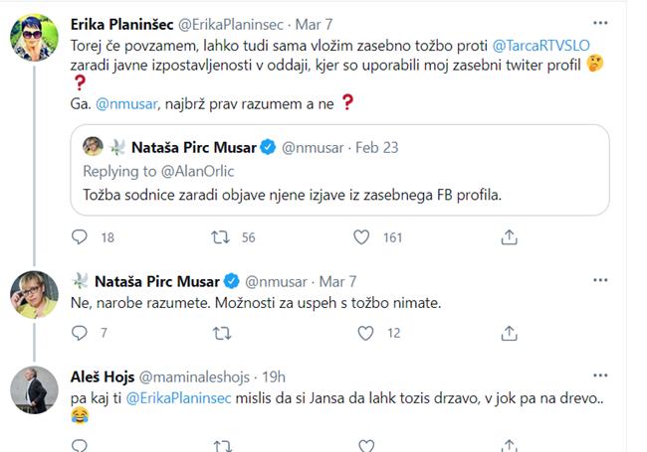This screenshot has width=647, height=452.
Task: Share Nataša Pirc Musar's Mar 7 reply
Action: (x=509, y=334)
